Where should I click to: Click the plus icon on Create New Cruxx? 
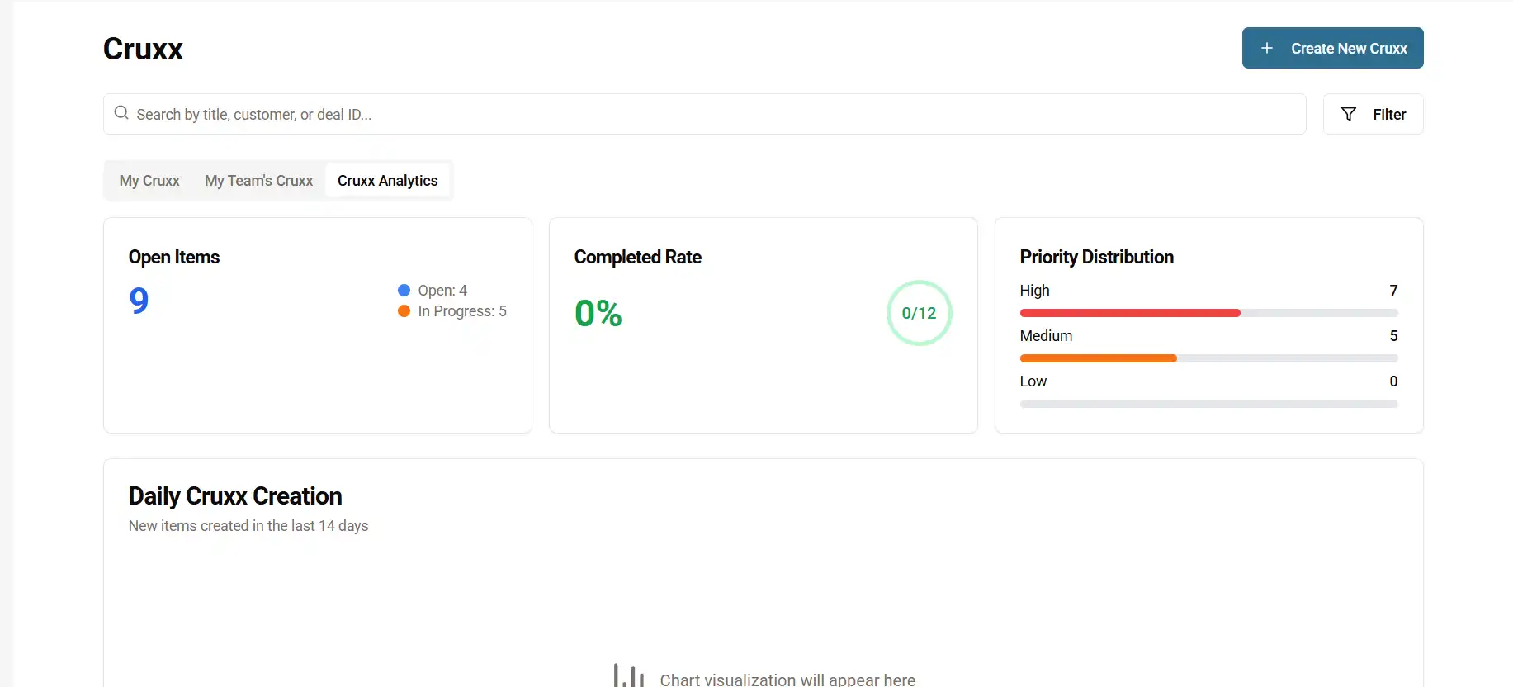click(x=1267, y=49)
